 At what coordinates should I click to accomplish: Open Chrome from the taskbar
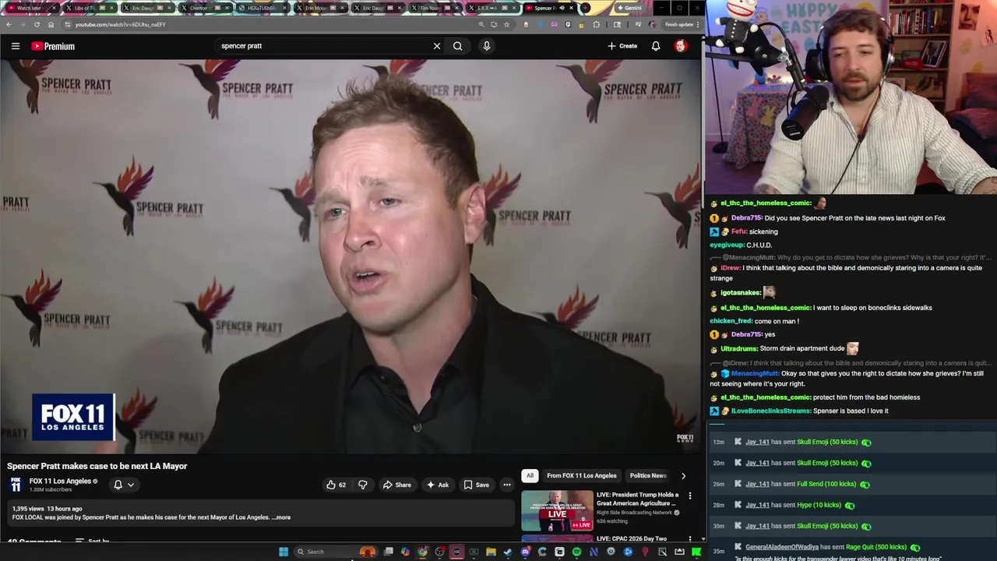tap(422, 552)
